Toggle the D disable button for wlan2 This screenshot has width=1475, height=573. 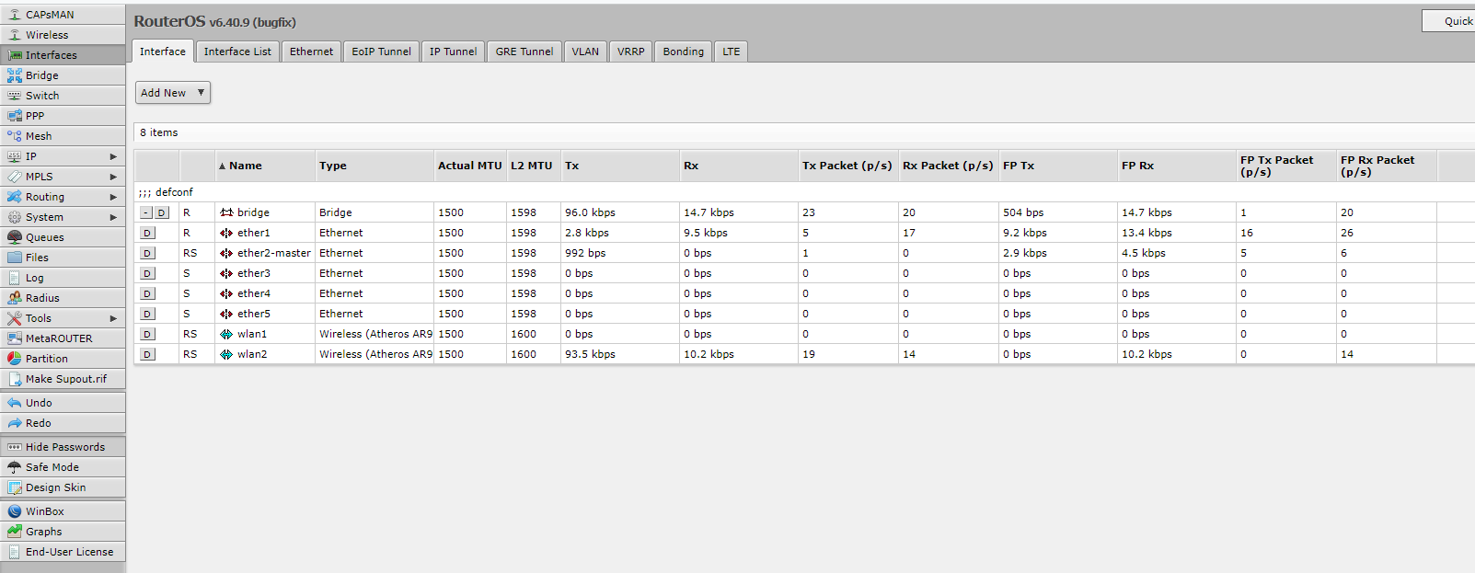[x=147, y=354]
